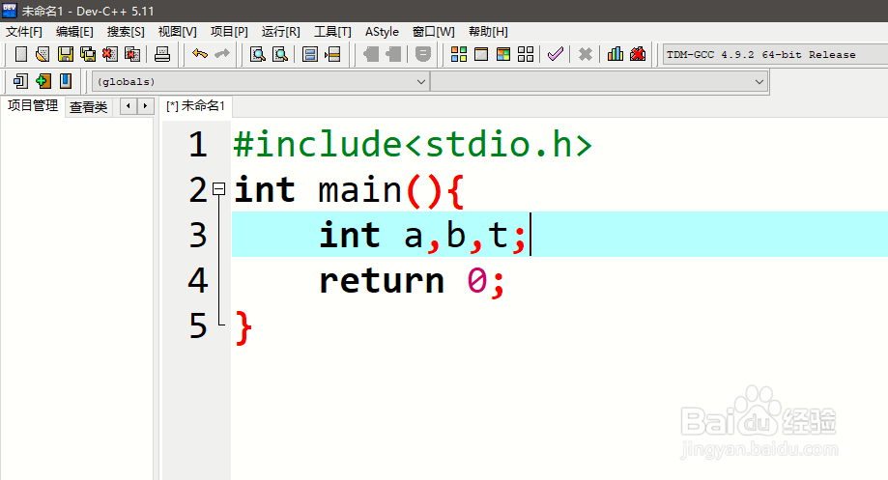Click the right tab scroll arrow
Viewport: 888px width, 480px height.
146,106
